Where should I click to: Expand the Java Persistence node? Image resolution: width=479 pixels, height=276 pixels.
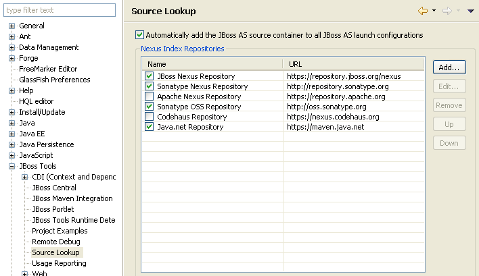pyautogui.click(x=12, y=144)
